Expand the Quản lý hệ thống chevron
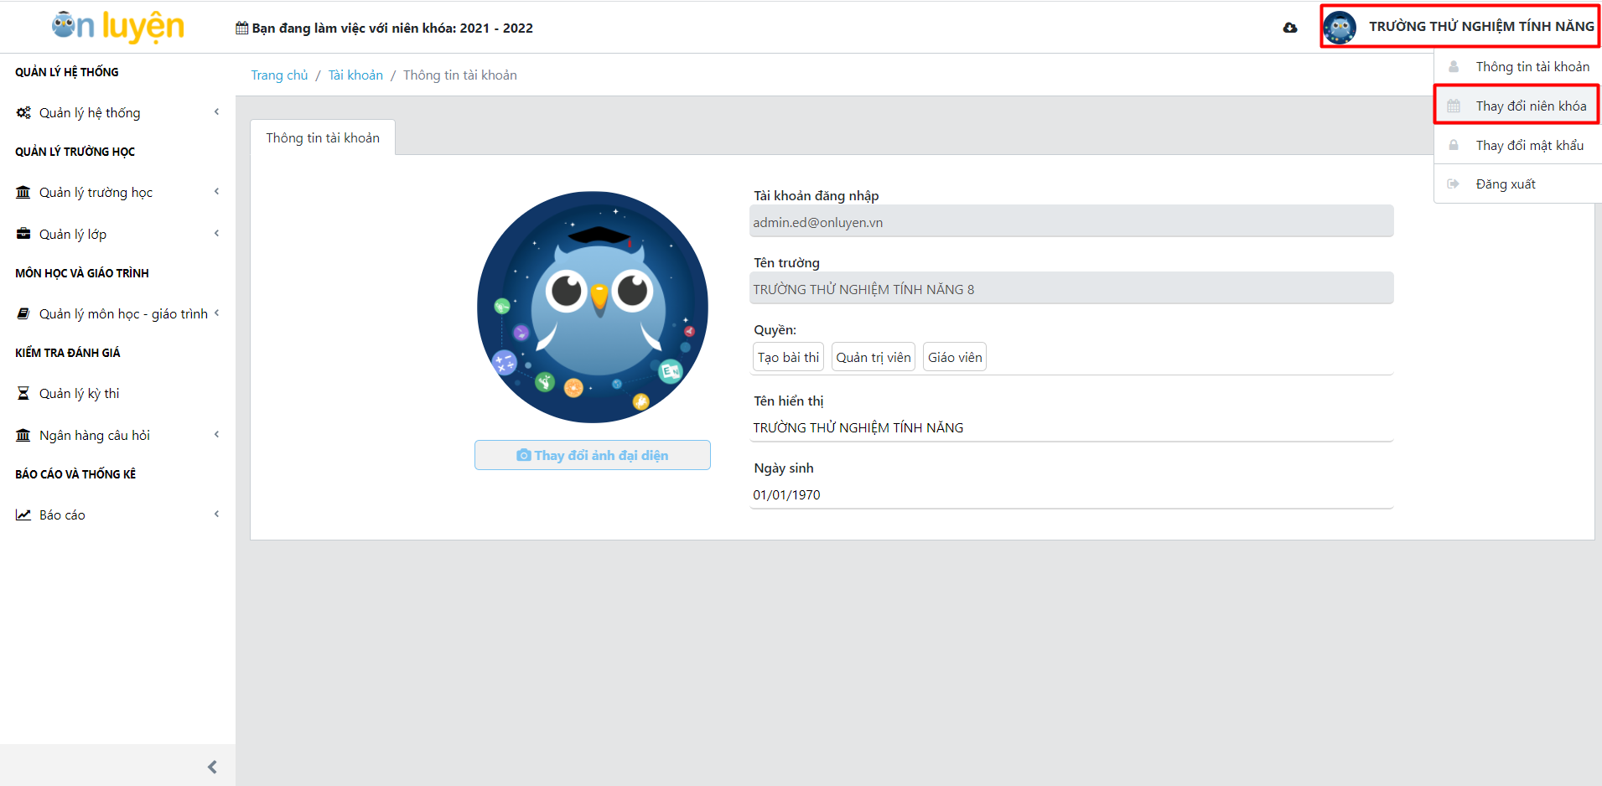1602x786 pixels. pos(216,111)
